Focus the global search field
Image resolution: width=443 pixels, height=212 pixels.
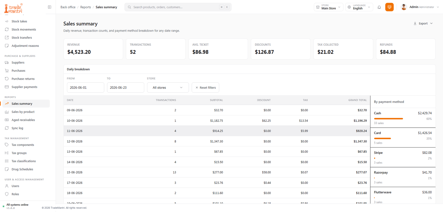(x=178, y=7)
